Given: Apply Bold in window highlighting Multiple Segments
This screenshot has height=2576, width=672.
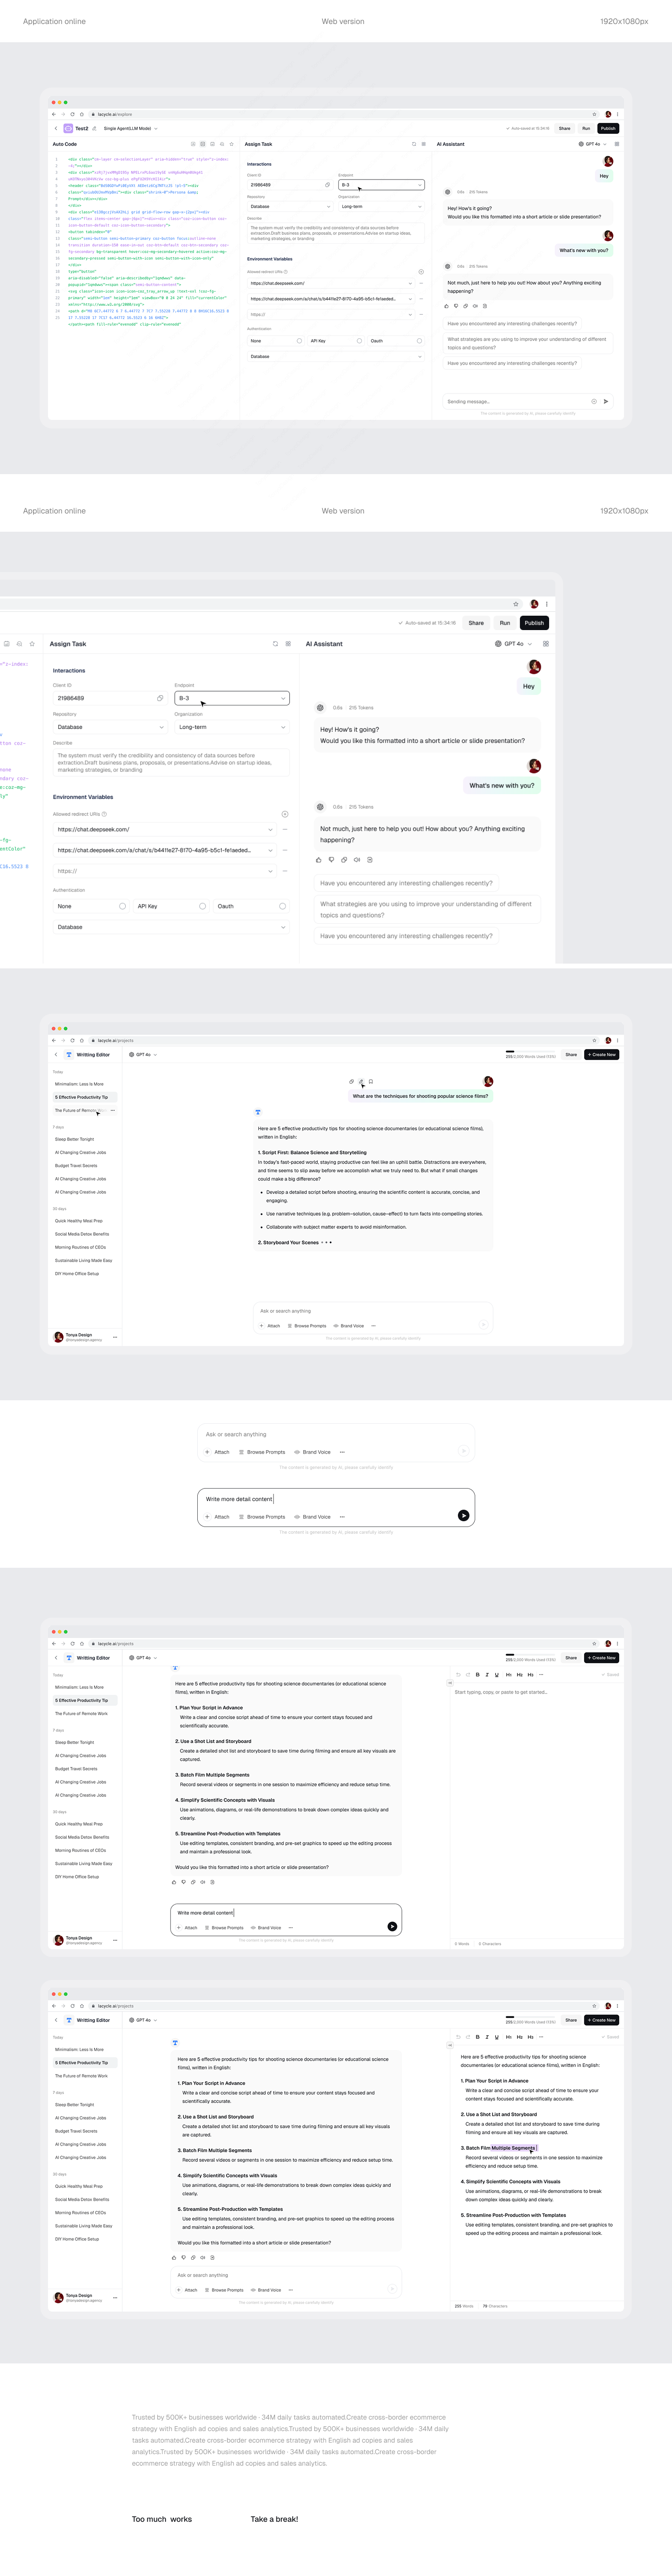Looking at the screenshot, I should point(478,2037).
